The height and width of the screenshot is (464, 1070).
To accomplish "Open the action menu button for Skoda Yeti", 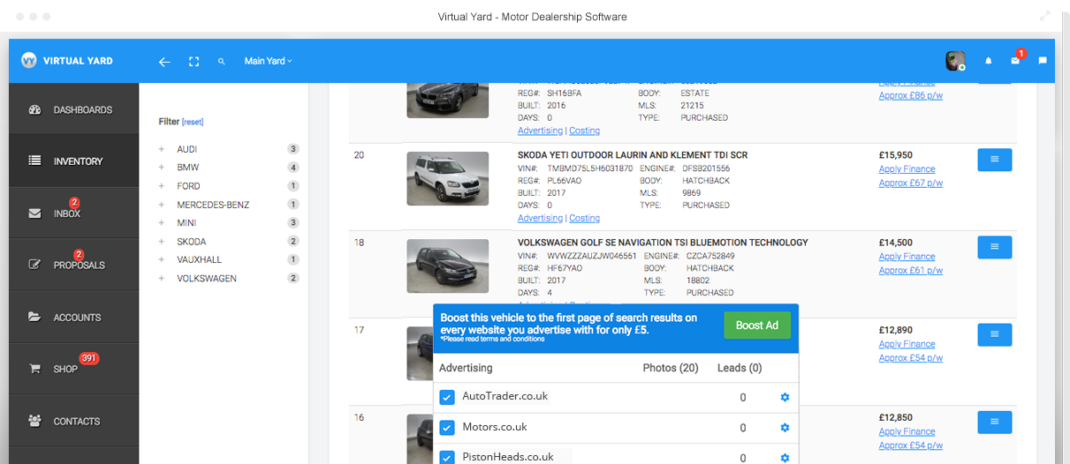I will [994, 160].
